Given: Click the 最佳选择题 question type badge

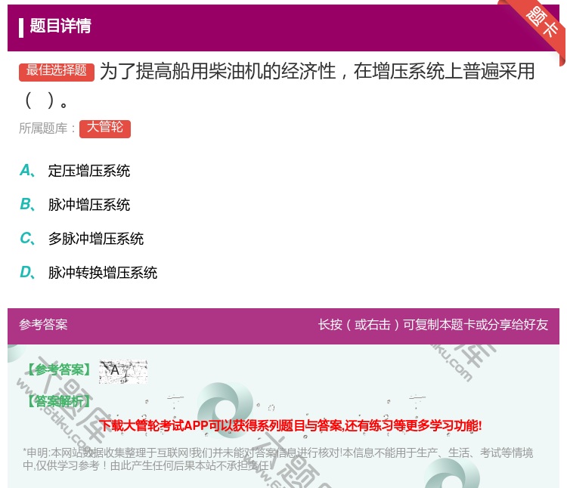Looking at the screenshot, I should (57, 72).
